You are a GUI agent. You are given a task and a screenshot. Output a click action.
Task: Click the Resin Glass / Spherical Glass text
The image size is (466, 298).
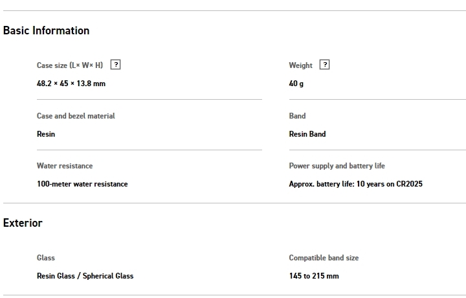[x=85, y=276]
